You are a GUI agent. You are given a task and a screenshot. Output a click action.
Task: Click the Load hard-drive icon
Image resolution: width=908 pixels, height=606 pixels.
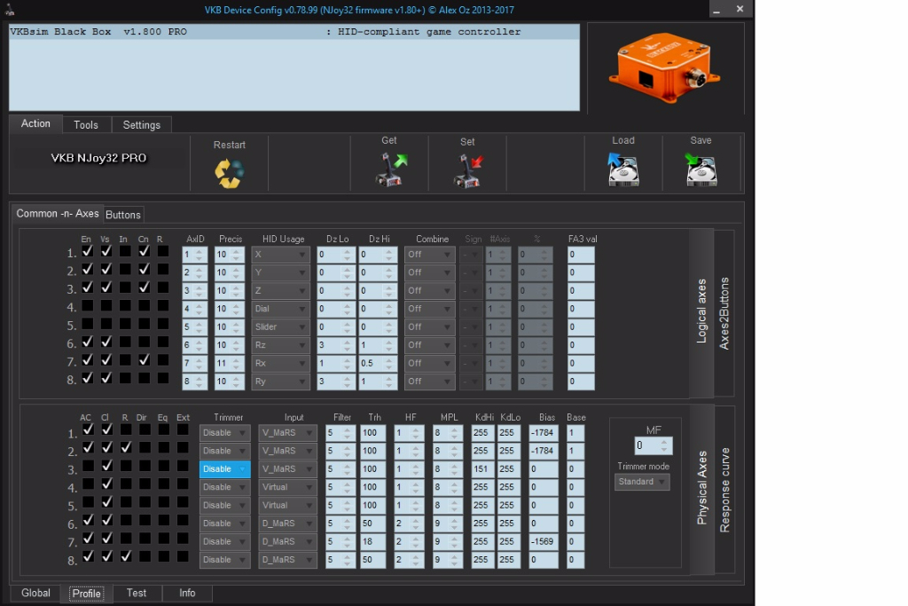pos(622,169)
